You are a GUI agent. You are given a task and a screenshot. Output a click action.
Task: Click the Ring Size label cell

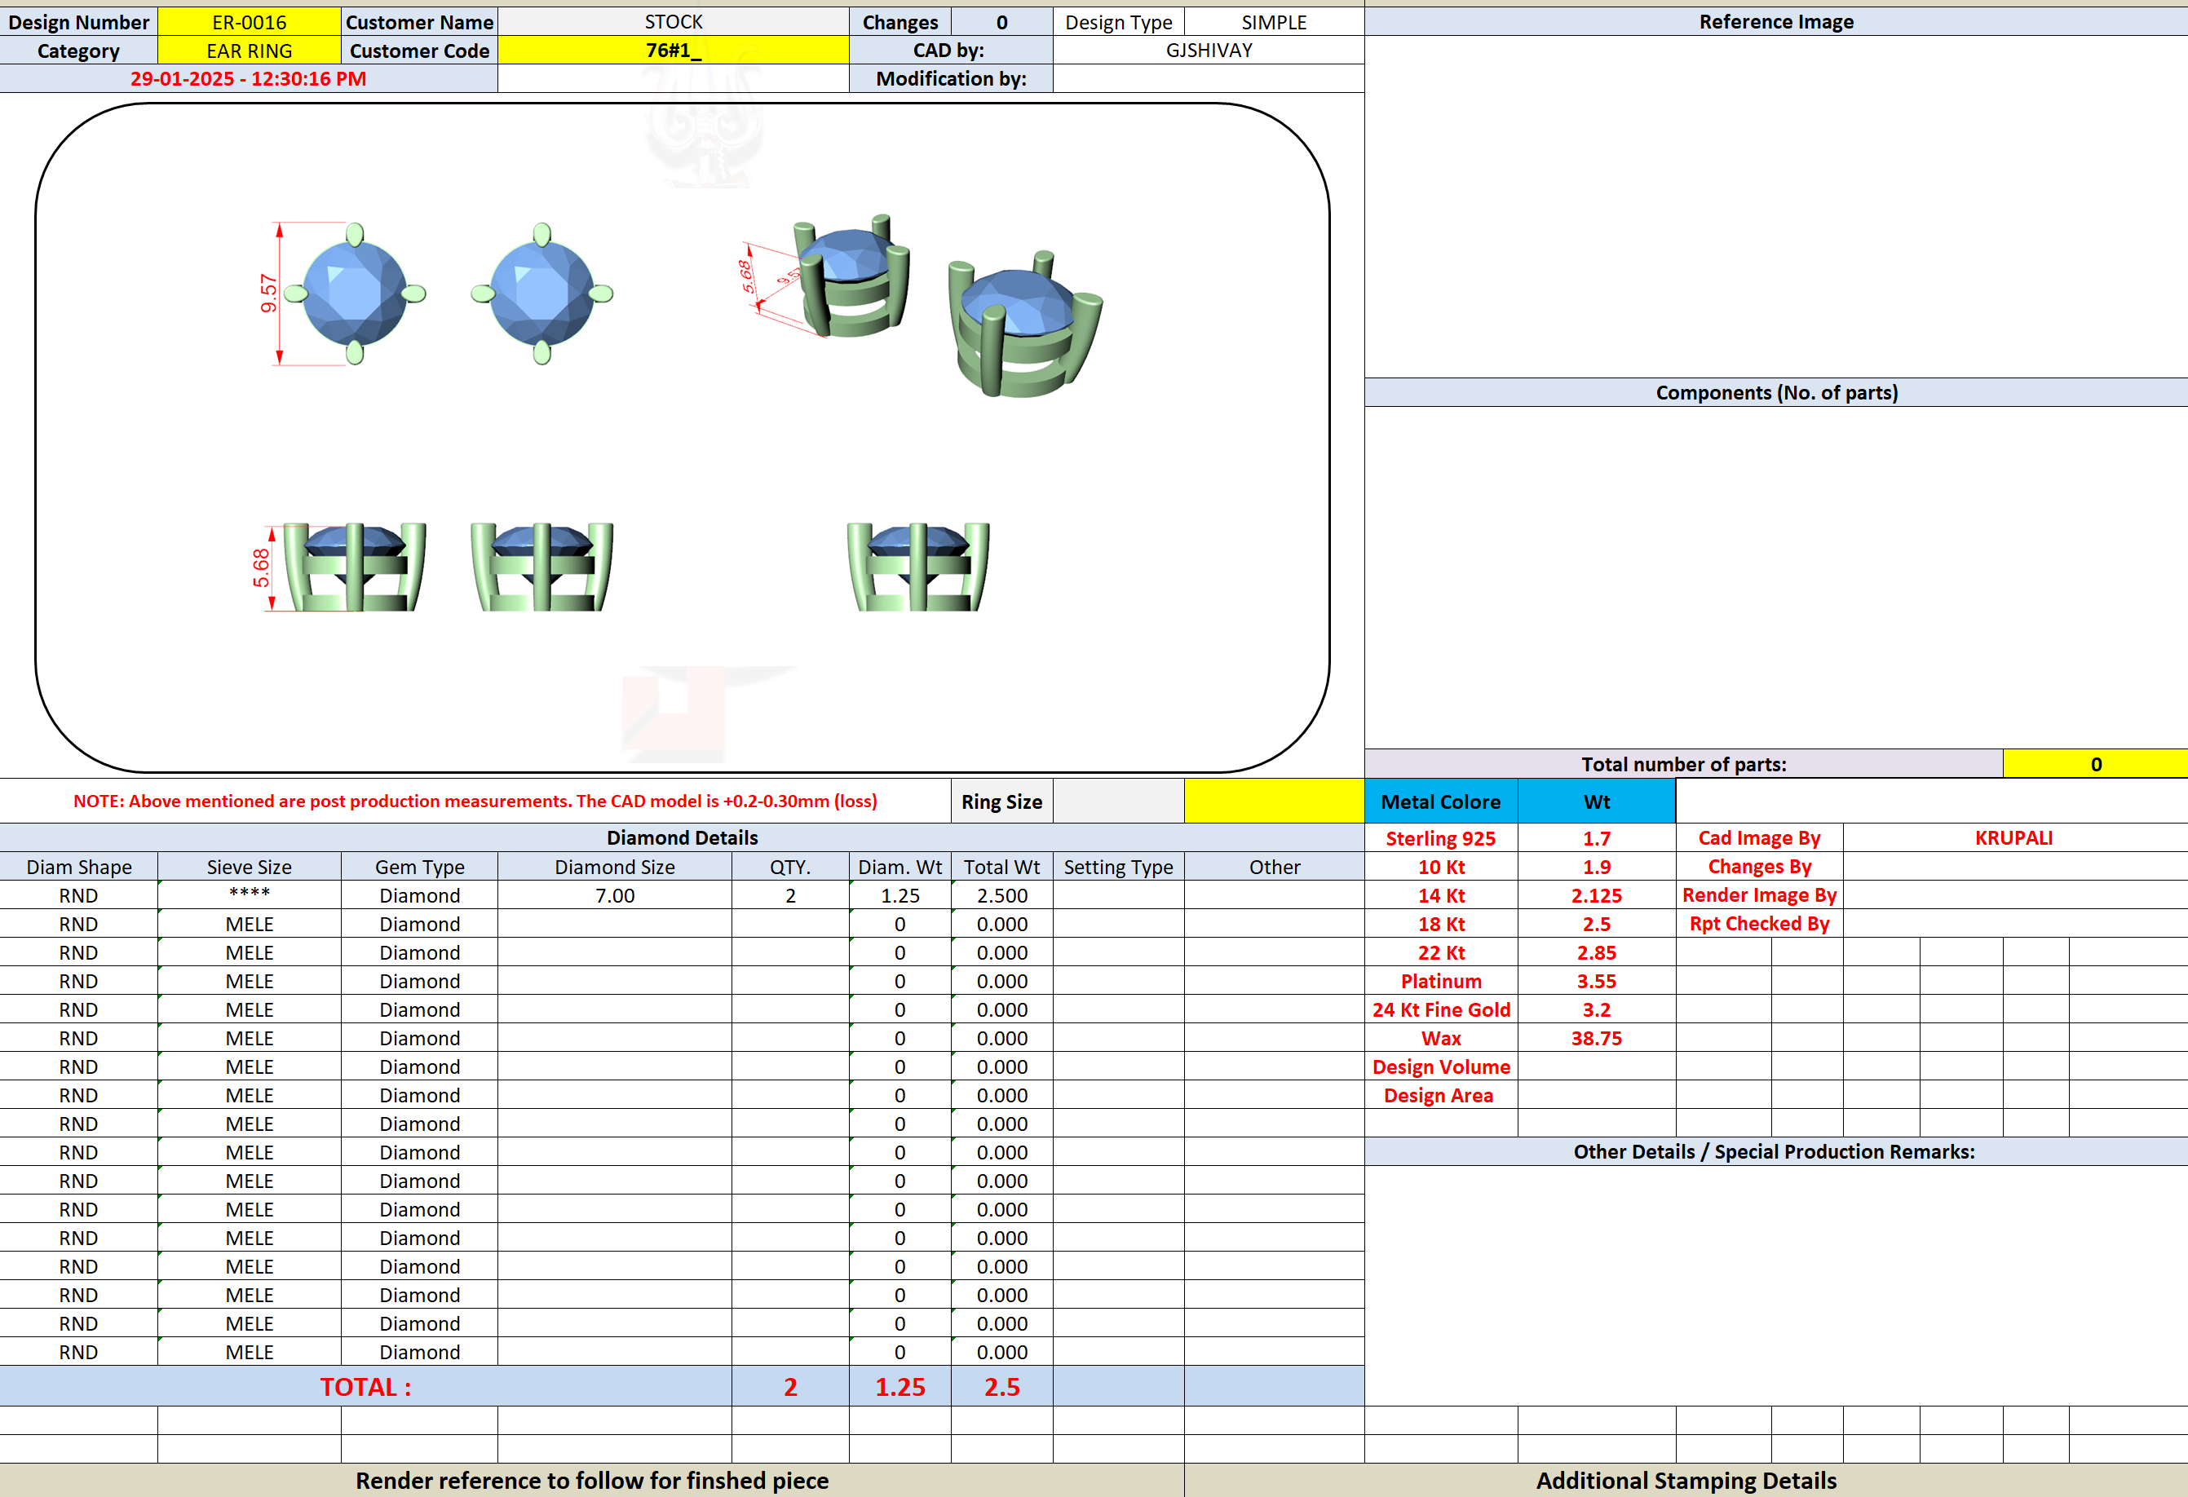[x=1001, y=801]
